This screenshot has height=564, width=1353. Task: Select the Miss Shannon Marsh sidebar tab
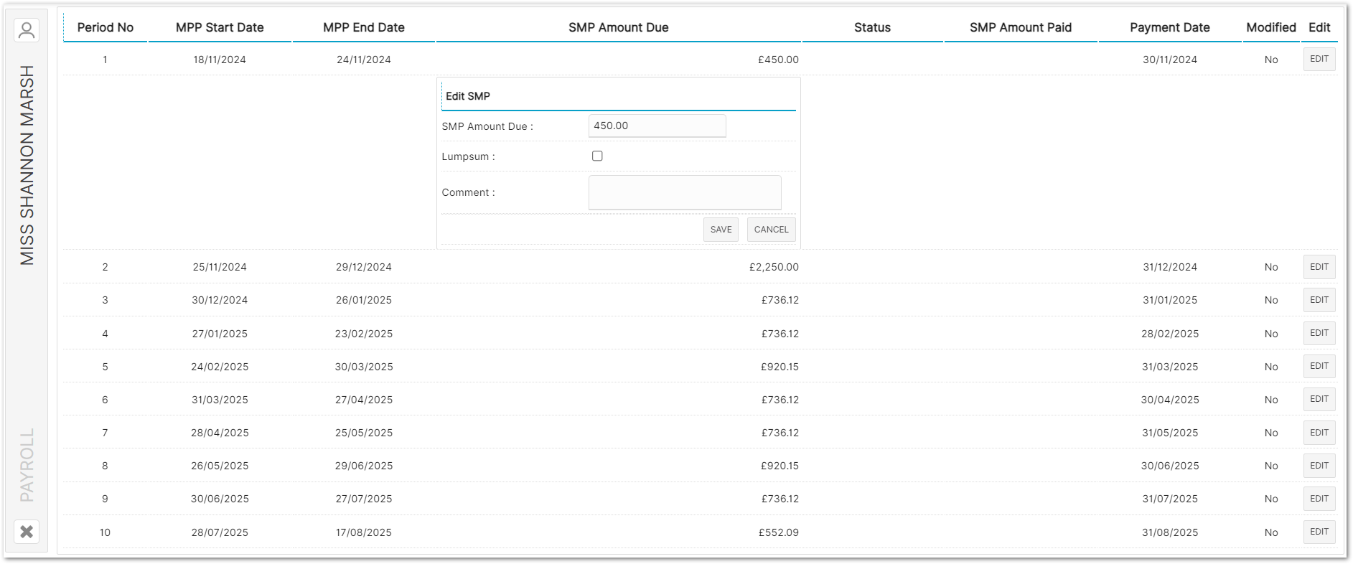27,165
